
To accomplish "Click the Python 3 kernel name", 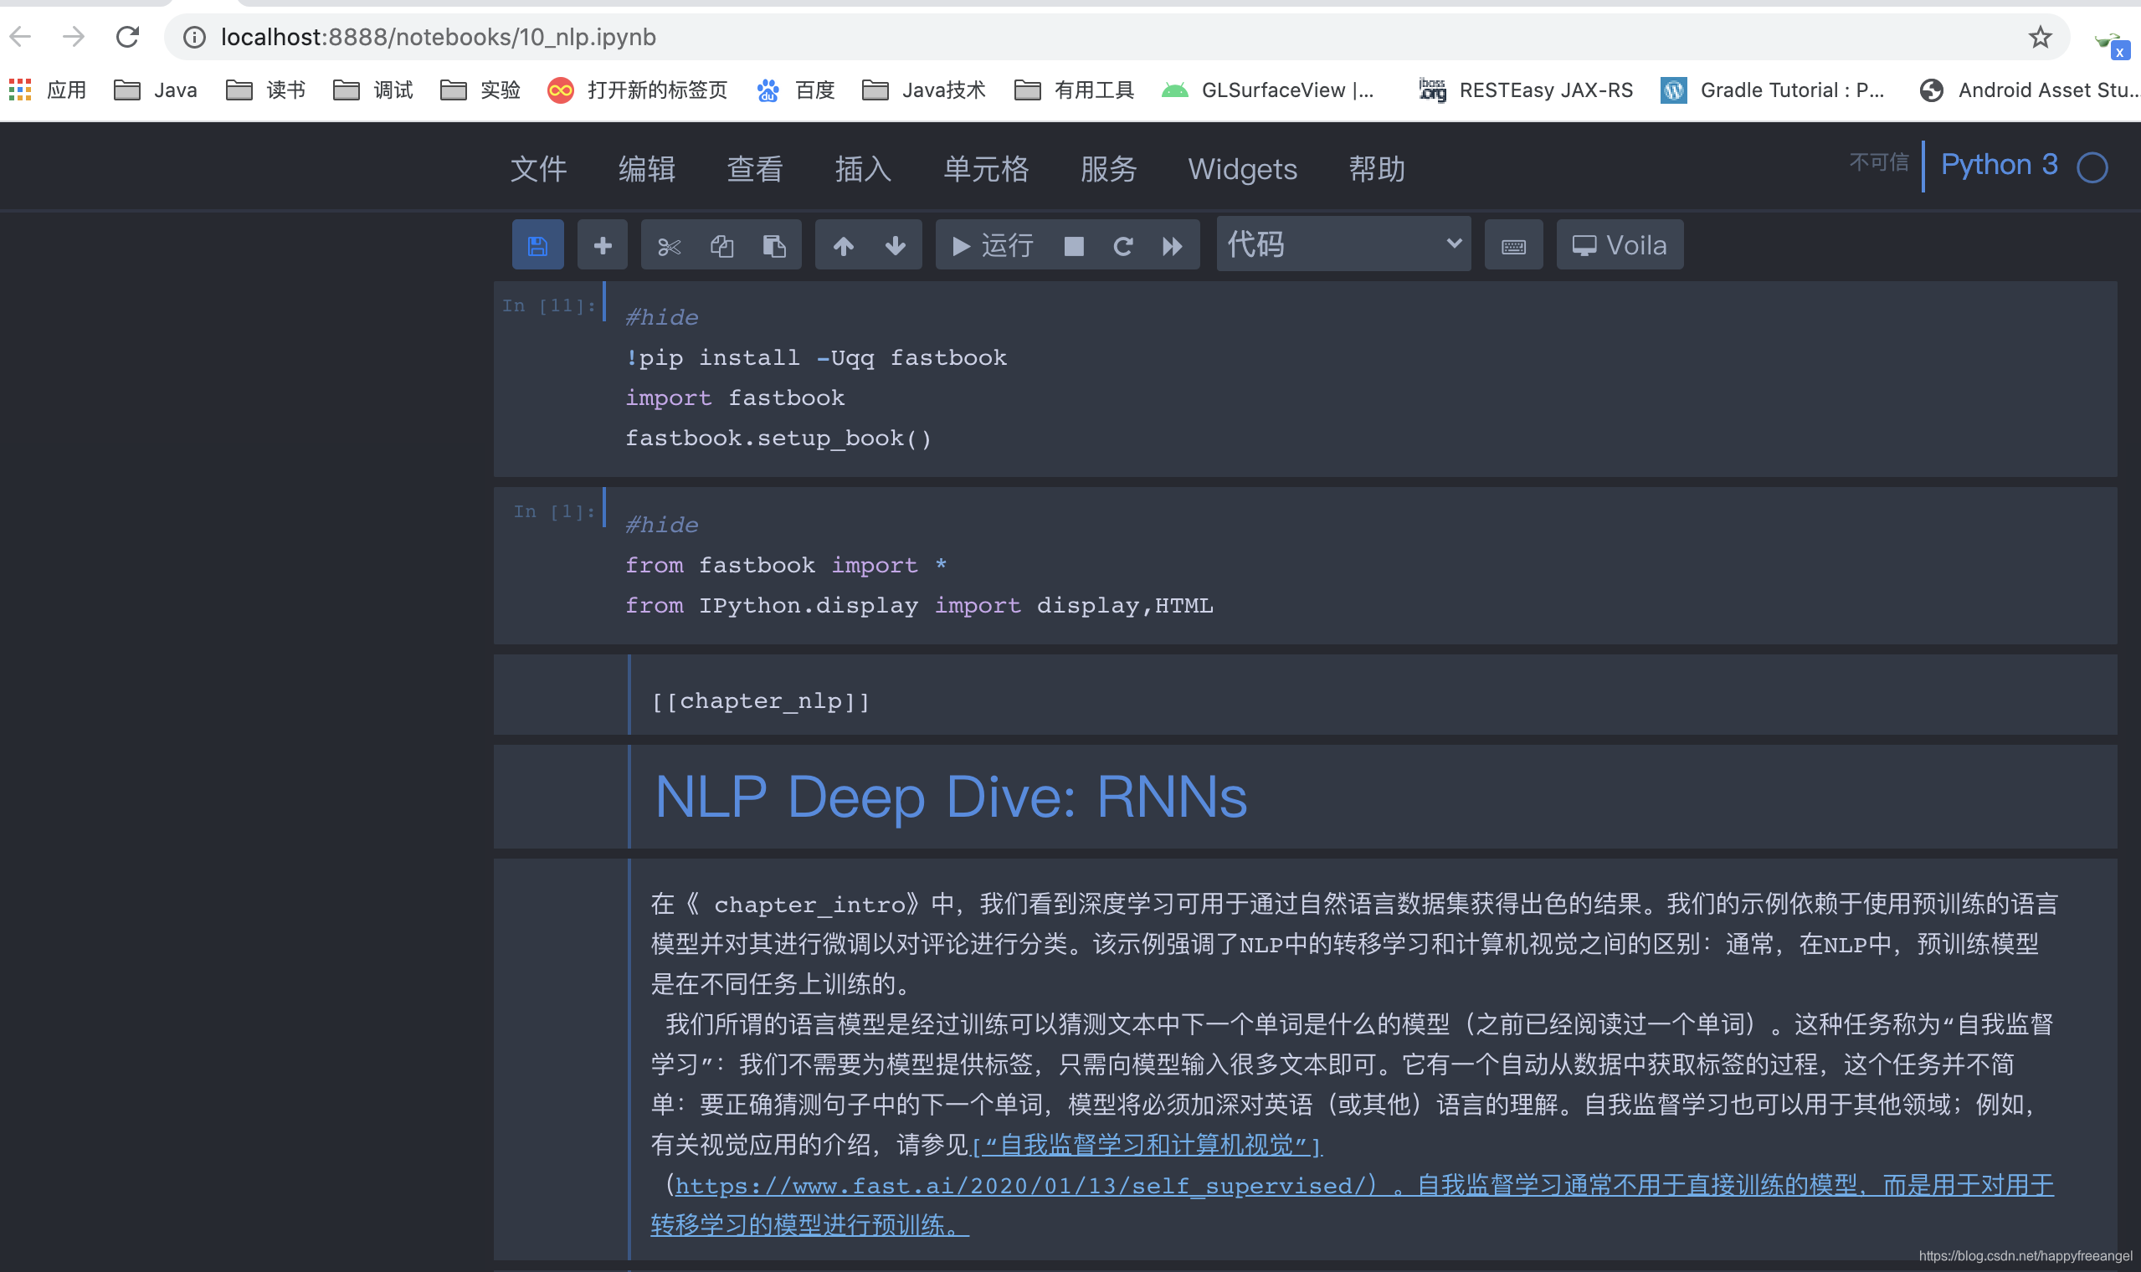I will coord(1999,165).
